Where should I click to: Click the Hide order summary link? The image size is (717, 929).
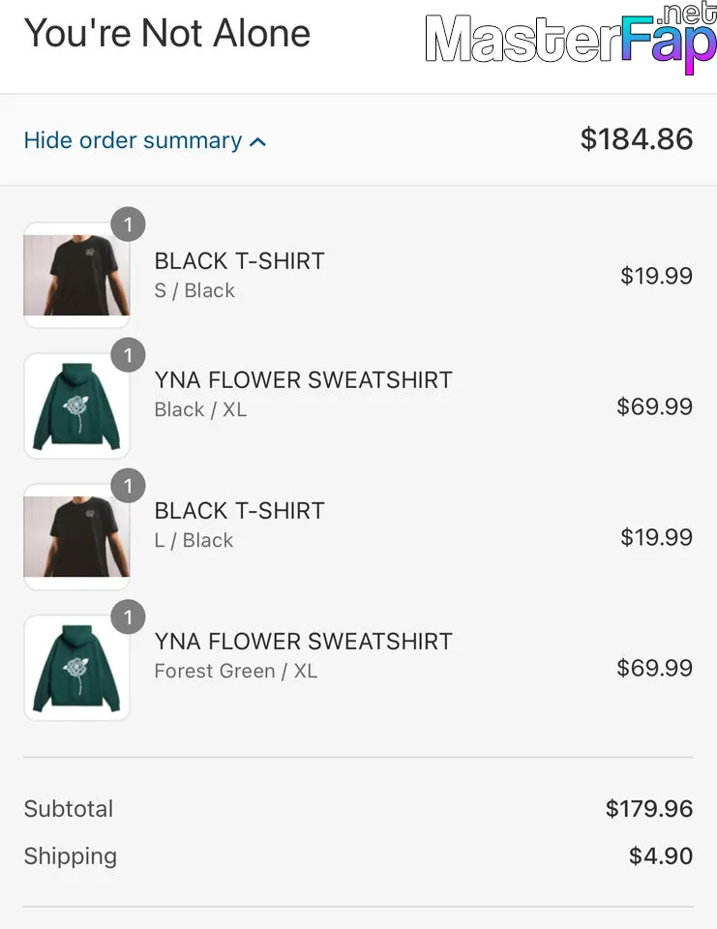[133, 140]
